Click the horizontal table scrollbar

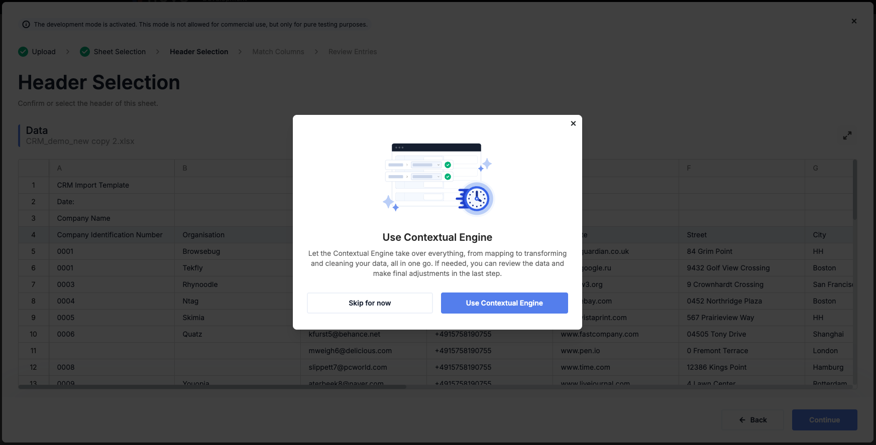[x=212, y=387]
